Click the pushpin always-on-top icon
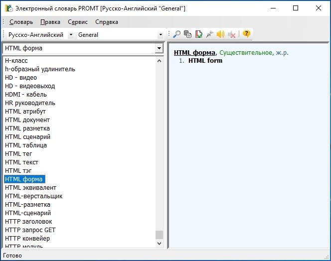 pos(209,34)
